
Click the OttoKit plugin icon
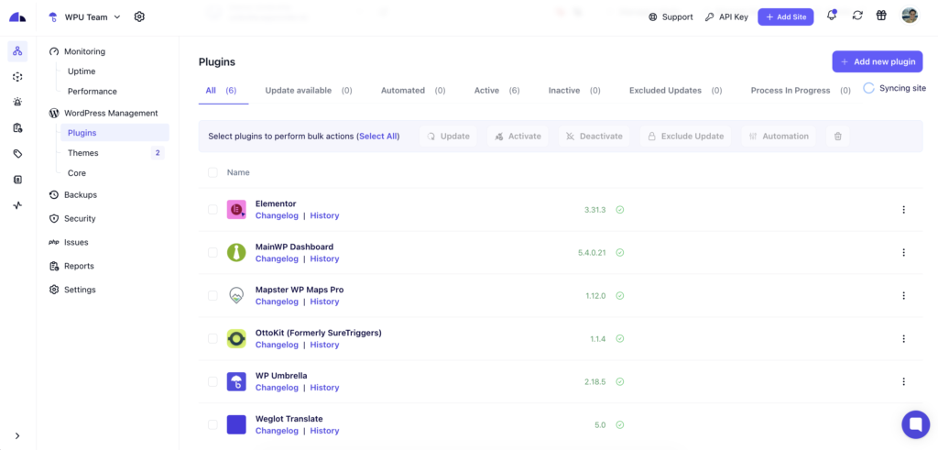click(x=236, y=339)
